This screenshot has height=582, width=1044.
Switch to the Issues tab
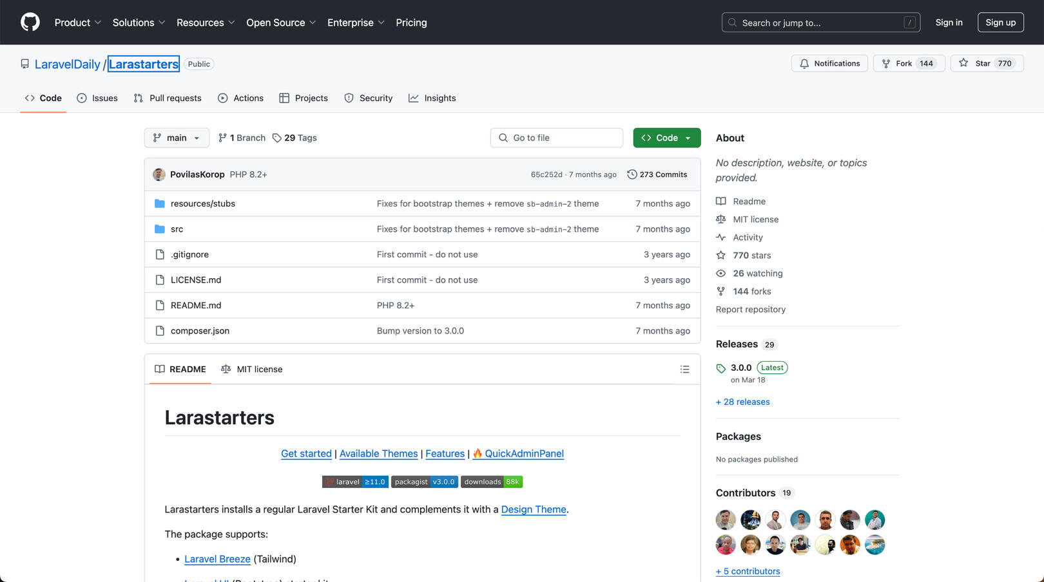click(x=97, y=98)
